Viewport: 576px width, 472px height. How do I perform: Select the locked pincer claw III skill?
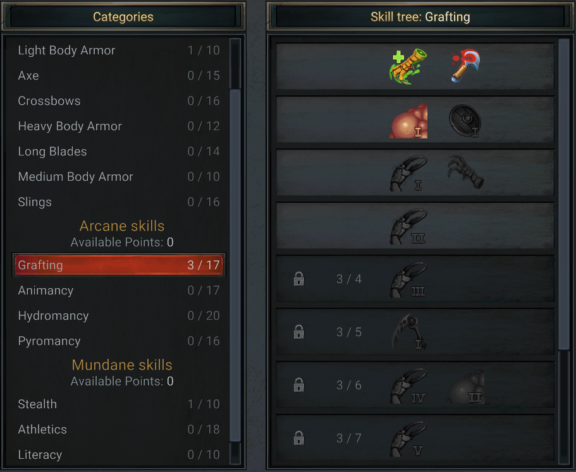(408, 280)
